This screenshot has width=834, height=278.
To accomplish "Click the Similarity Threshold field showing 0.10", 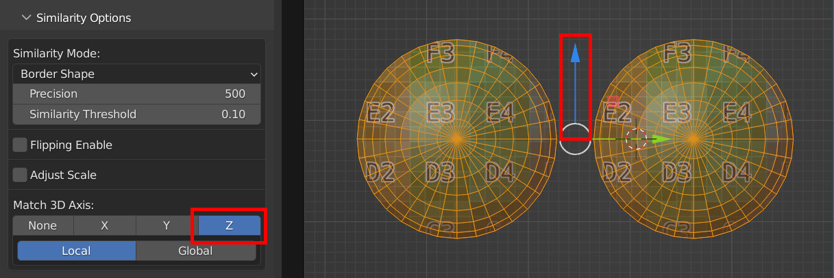I will (137, 114).
